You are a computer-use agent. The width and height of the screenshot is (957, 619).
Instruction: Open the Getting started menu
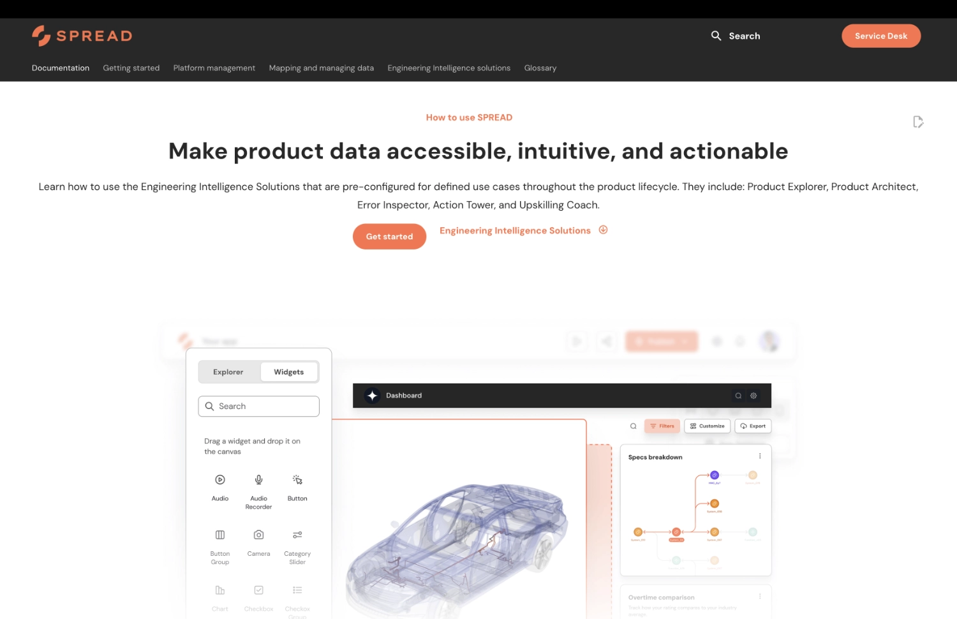pyautogui.click(x=131, y=68)
